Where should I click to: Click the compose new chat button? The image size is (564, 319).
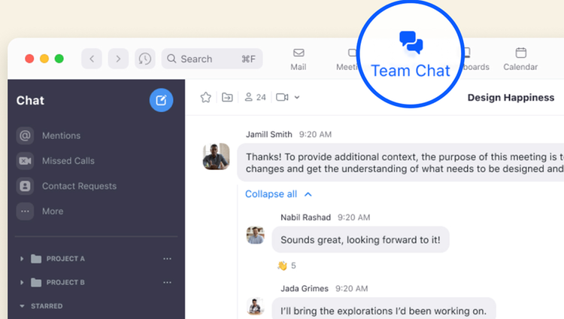click(x=161, y=100)
